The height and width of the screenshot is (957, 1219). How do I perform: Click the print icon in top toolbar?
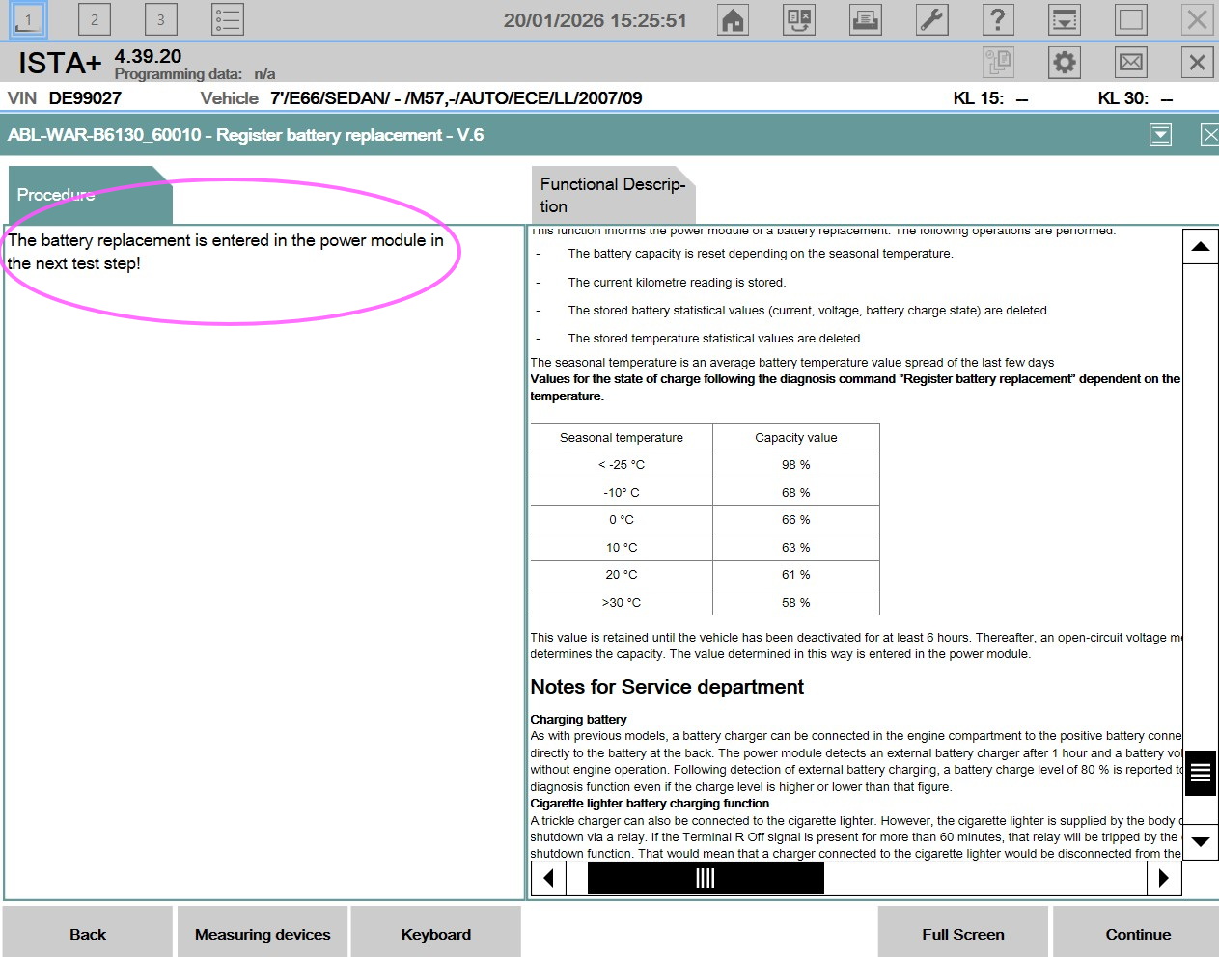tap(865, 20)
